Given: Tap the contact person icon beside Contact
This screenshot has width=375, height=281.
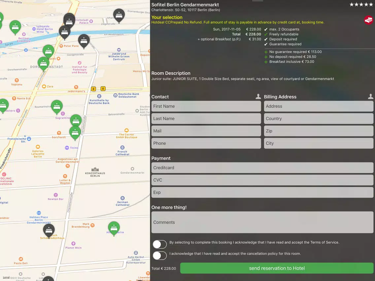Looking at the screenshot, I should click(258, 97).
